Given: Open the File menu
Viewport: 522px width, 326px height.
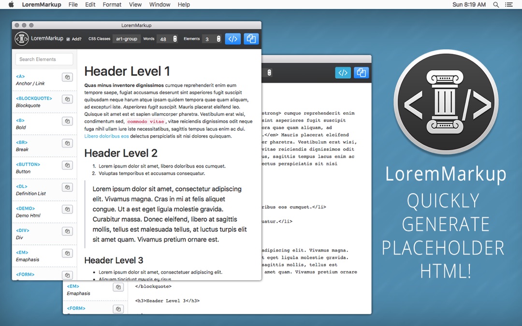Looking at the screenshot, I should click(x=73, y=5).
